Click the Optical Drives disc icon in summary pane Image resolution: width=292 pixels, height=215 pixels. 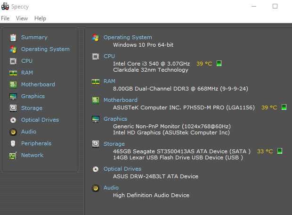click(x=96, y=169)
